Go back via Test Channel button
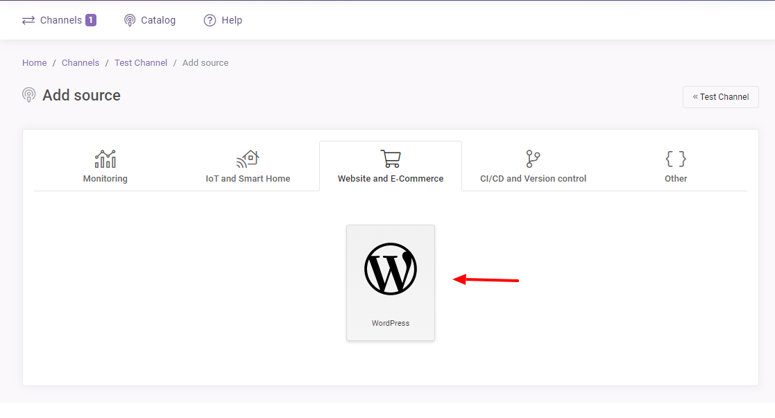The width and height of the screenshot is (775, 418). (721, 97)
